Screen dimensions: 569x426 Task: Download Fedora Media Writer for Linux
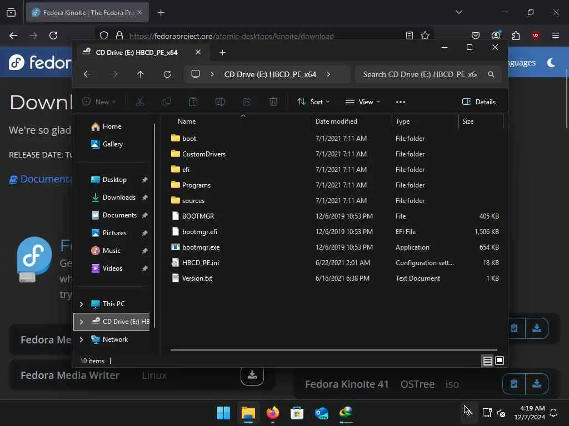(252, 376)
